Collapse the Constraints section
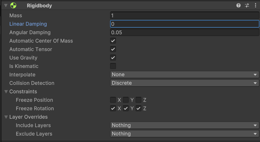 click(x=6, y=92)
